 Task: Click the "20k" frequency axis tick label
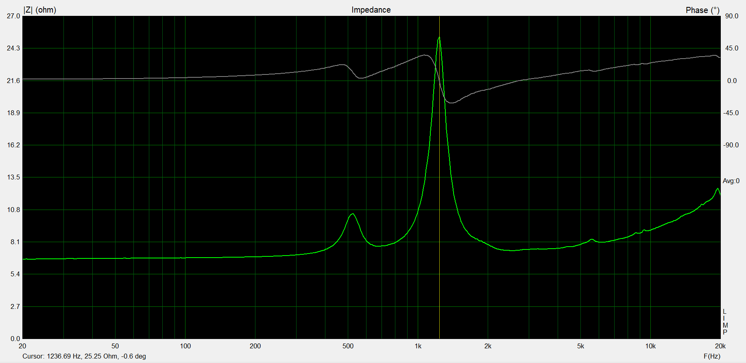pyautogui.click(x=720, y=346)
